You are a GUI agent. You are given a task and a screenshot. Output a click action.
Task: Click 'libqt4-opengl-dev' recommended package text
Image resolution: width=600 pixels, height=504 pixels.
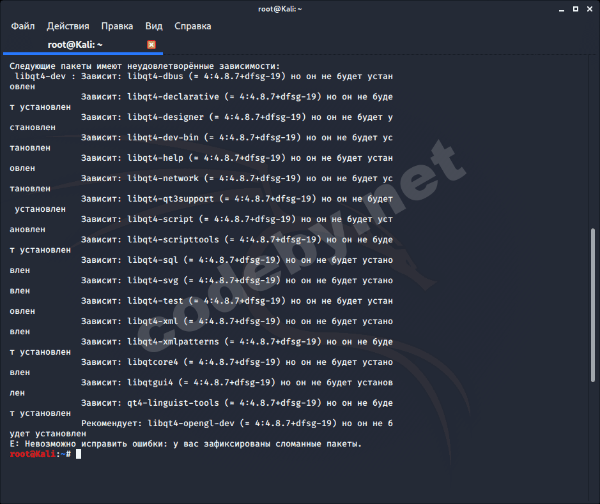point(191,424)
